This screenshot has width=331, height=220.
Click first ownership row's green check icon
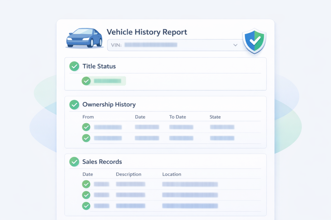pyautogui.click(x=86, y=127)
